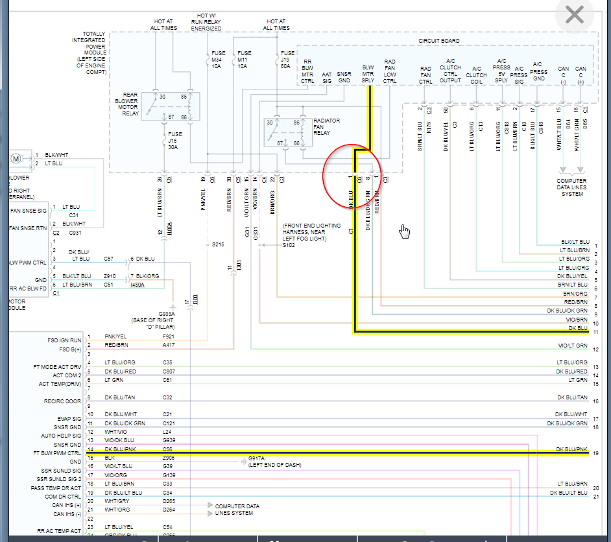611x542 pixels.
Task: Click the Rear Blower Motor Relay symbol
Action: pyautogui.click(x=172, y=107)
